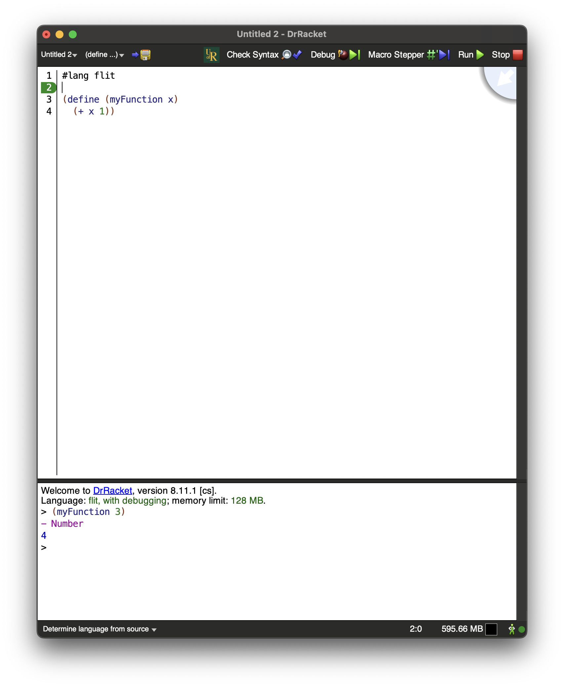
Task: Select the Check Syntax menu item
Action: [x=253, y=55]
